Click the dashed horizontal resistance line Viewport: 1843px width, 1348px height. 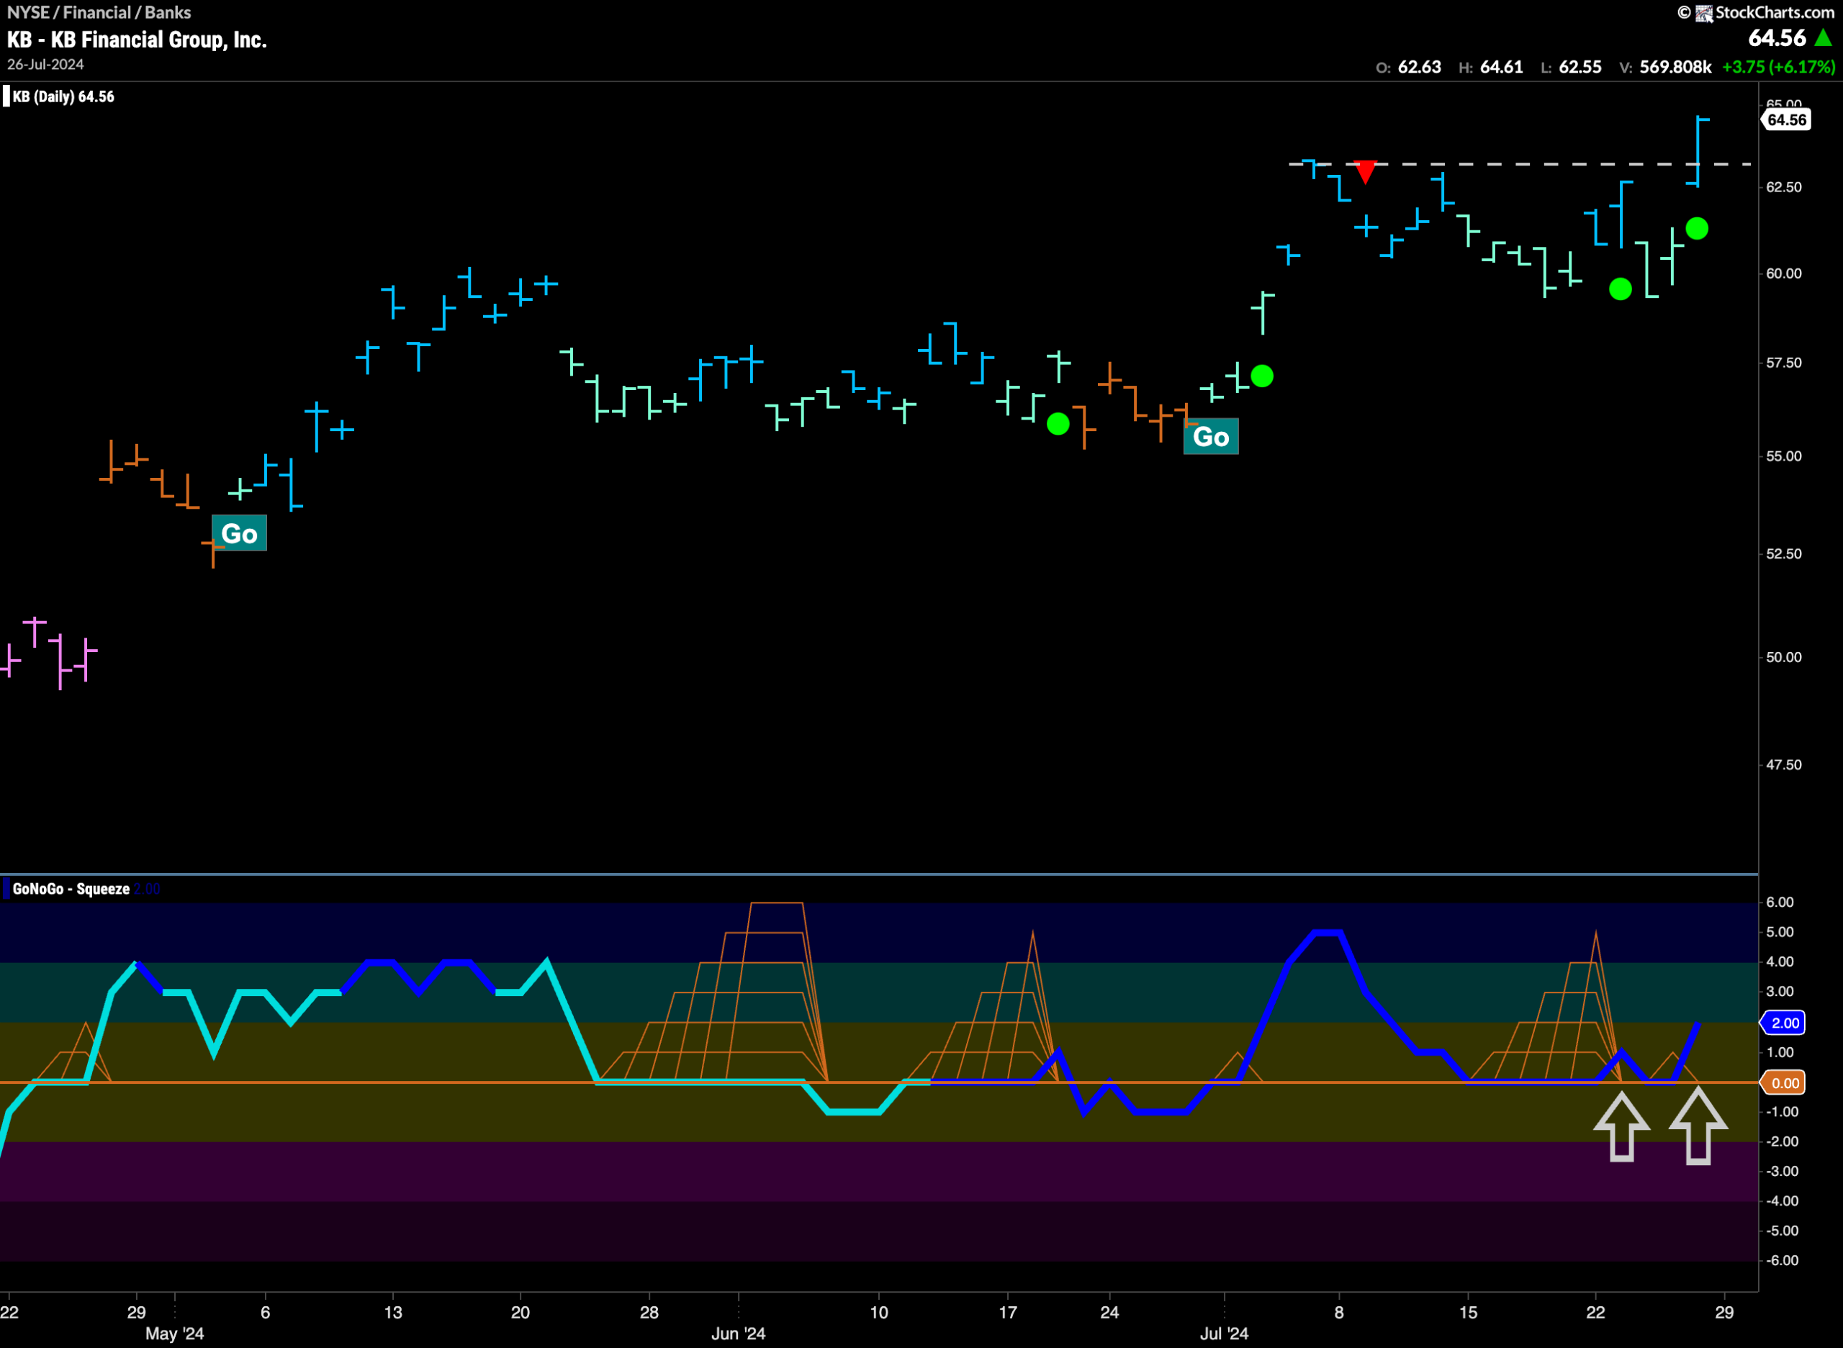coord(1520,164)
